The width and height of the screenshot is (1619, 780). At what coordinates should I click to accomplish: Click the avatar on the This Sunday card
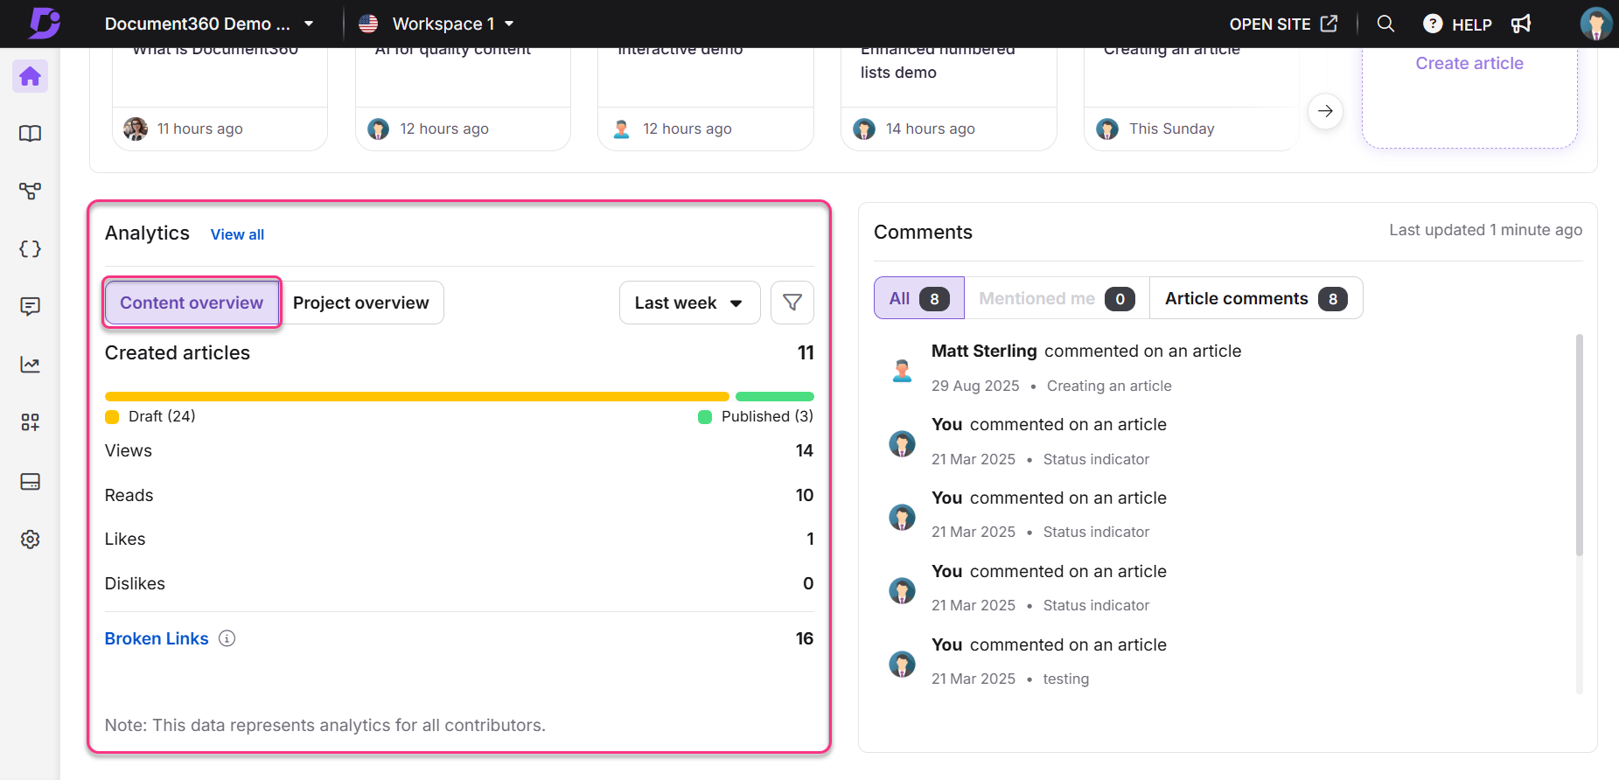[x=1107, y=129]
